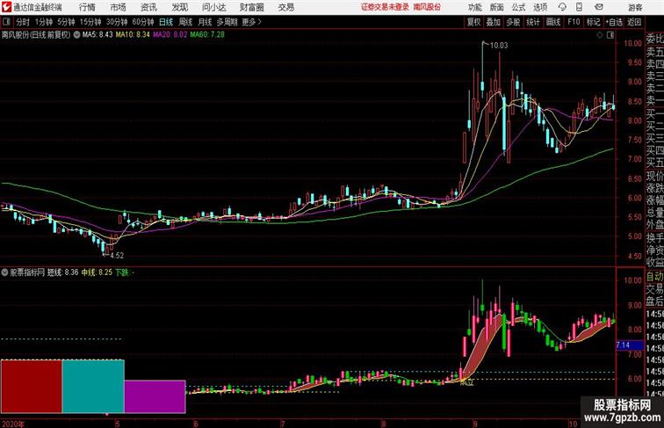Open the F10 company info button
This screenshot has width=664, height=428.
574,22
